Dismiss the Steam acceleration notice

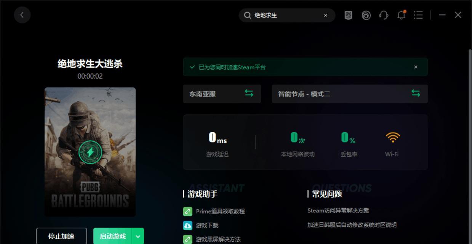click(x=416, y=67)
